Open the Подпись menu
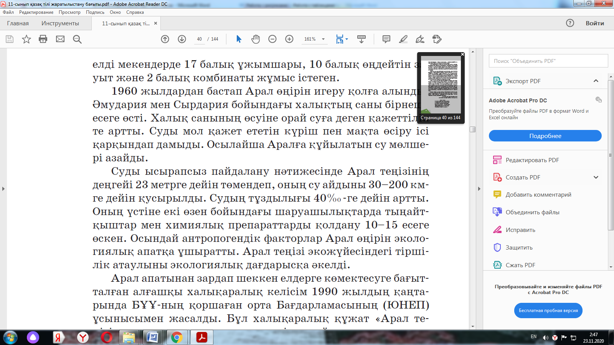614x345 pixels. pyautogui.click(x=95, y=12)
